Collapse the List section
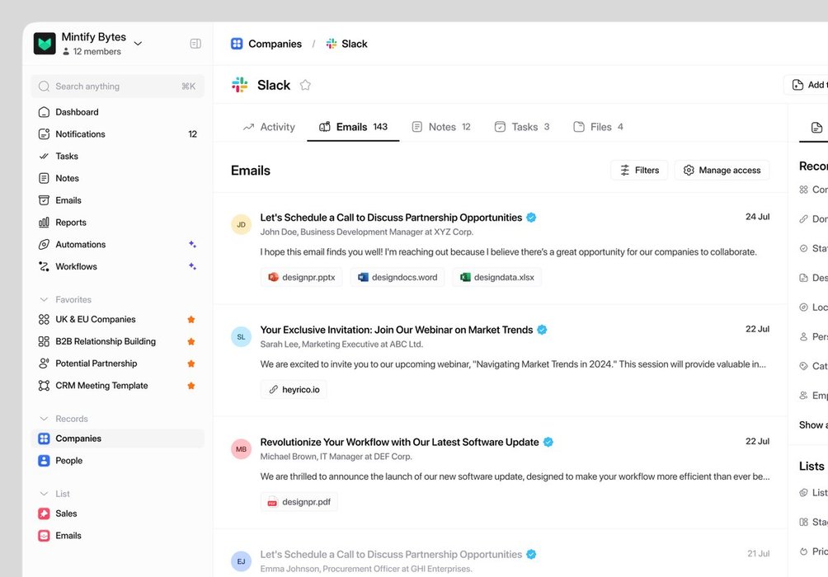This screenshot has height=577, width=828. (x=44, y=494)
